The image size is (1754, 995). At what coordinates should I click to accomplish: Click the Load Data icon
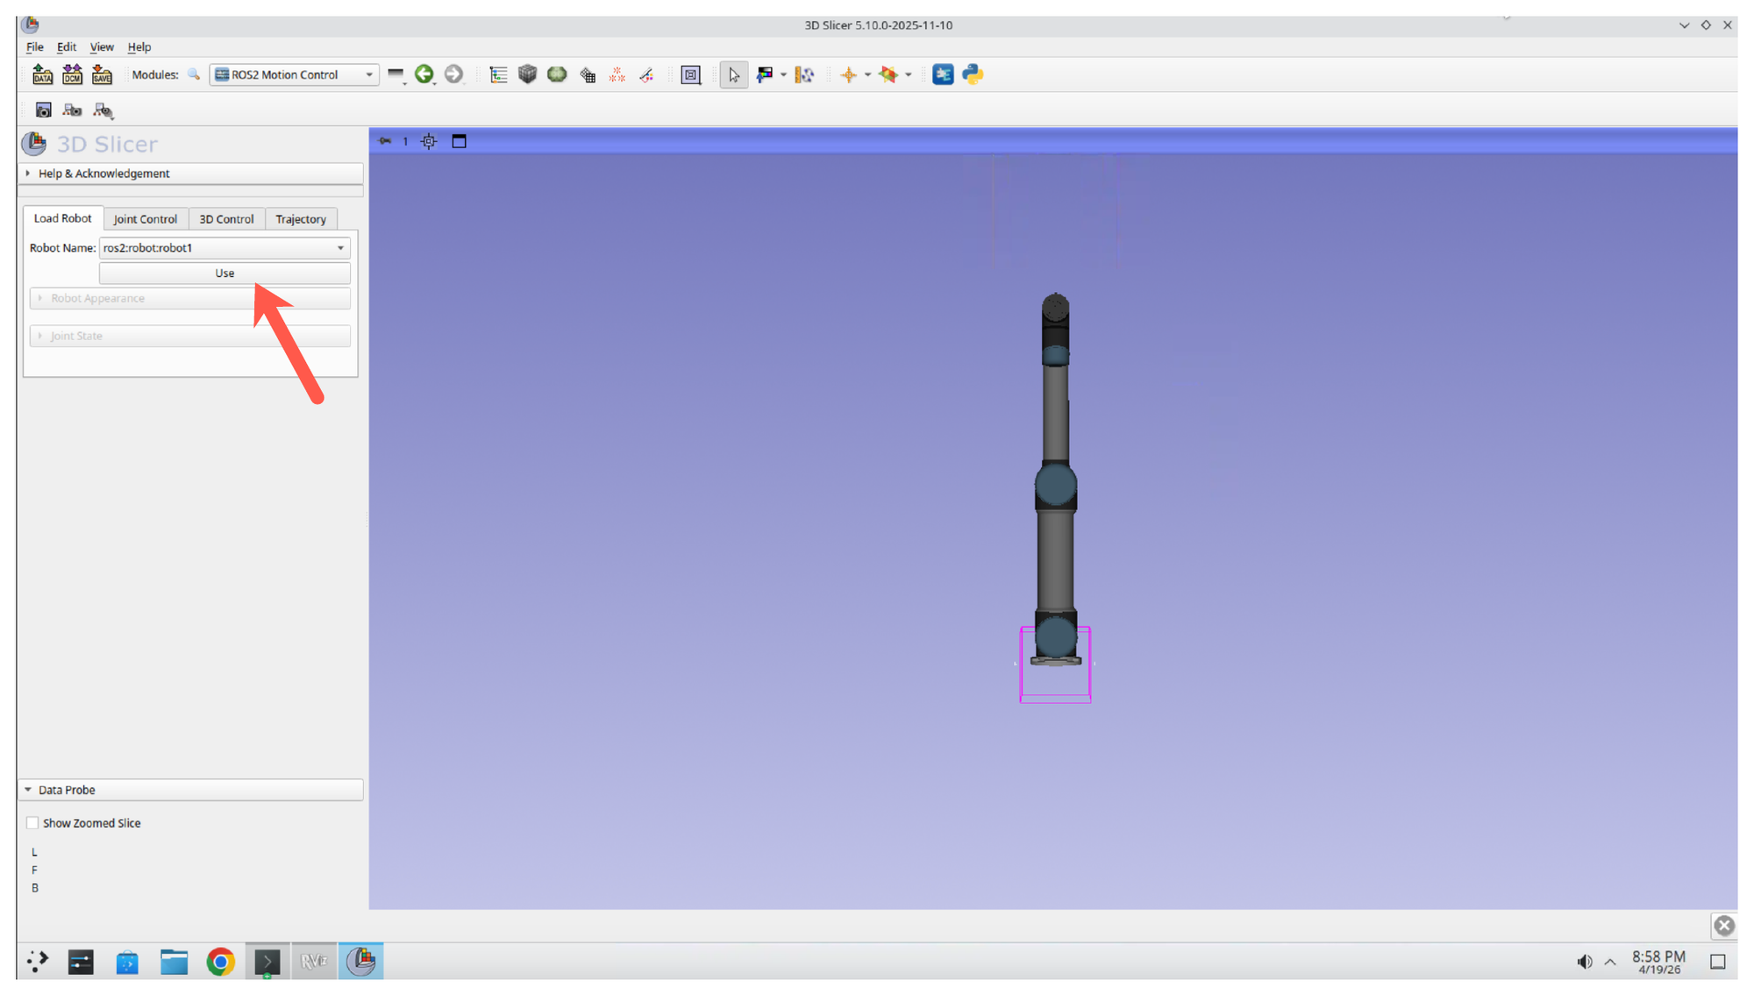(42, 75)
